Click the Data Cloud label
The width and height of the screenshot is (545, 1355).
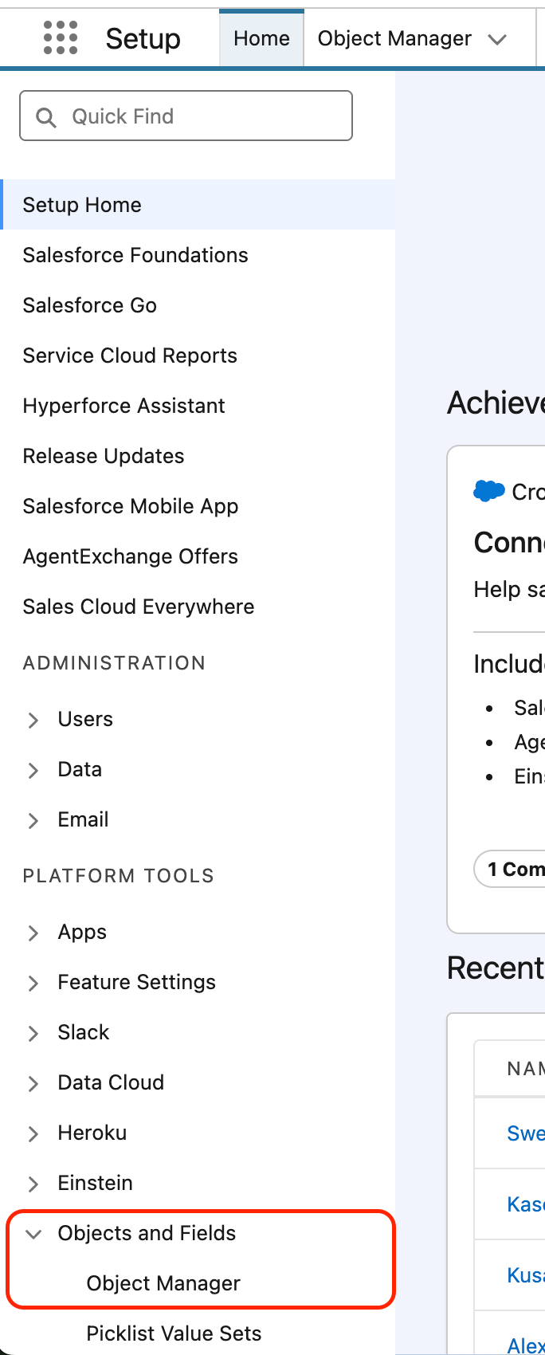(x=111, y=1082)
